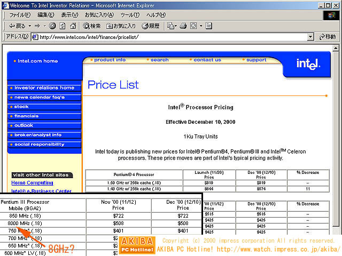The height and width of the screenshot is (256, 342).
Task: Click the URL address input field
Action: coord(171,37)
